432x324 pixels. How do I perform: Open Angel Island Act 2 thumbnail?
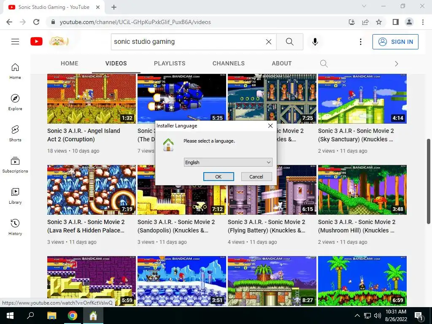pos(92,99)
